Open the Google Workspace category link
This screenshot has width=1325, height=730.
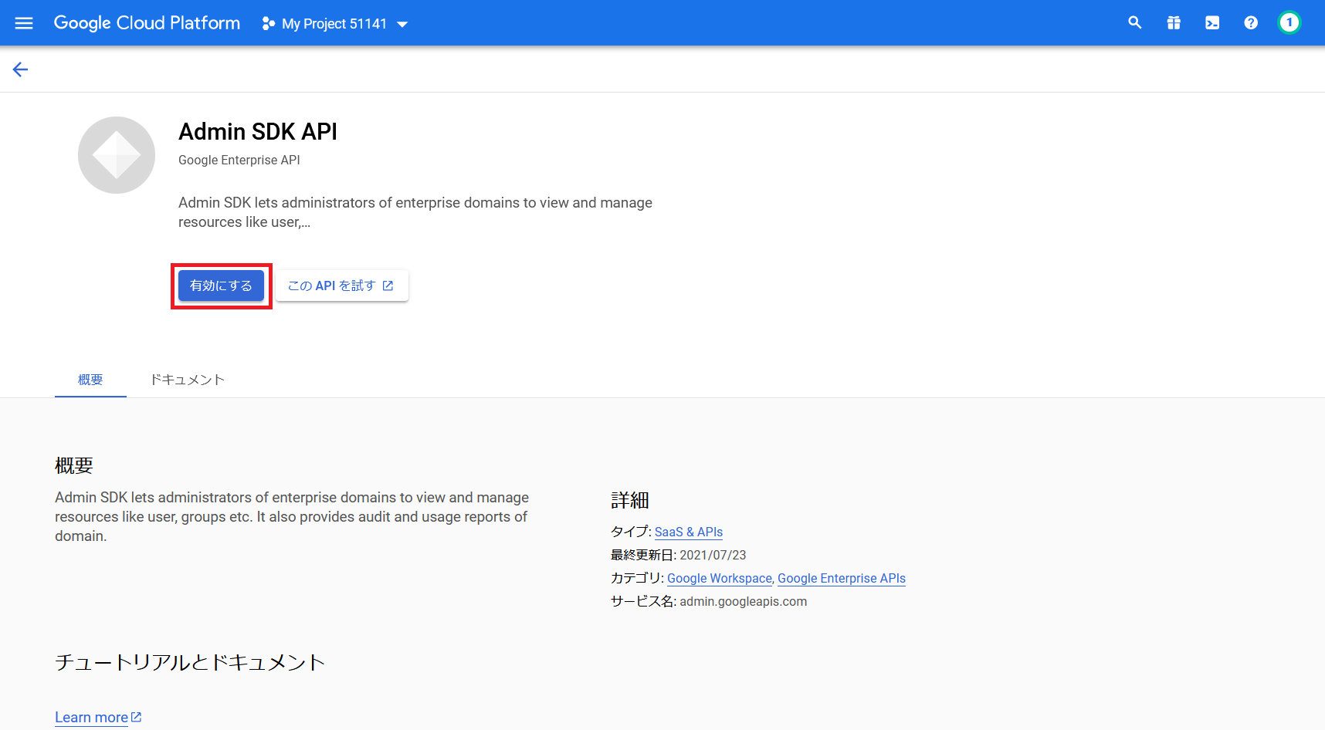click(x=720, y=578)
